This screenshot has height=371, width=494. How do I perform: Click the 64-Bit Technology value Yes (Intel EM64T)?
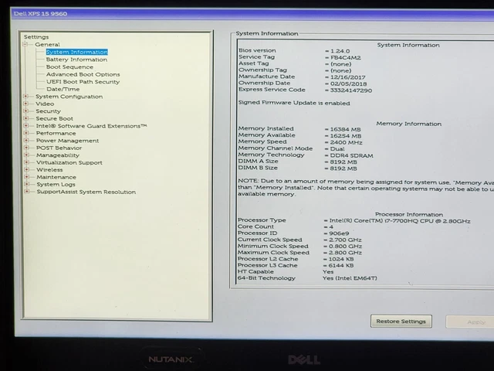(x=350, y=278)
